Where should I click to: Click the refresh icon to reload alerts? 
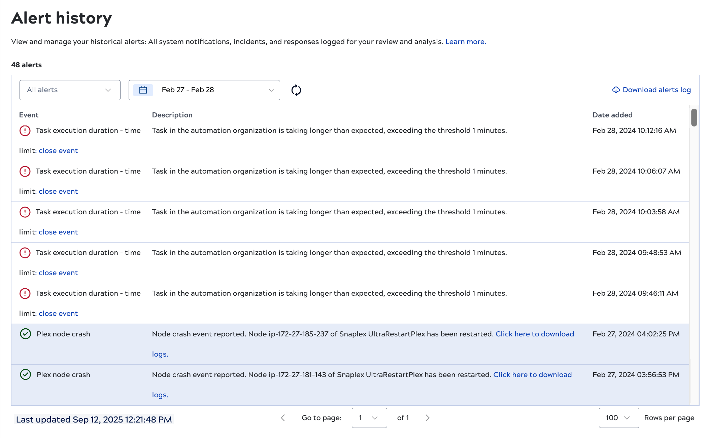297,90
